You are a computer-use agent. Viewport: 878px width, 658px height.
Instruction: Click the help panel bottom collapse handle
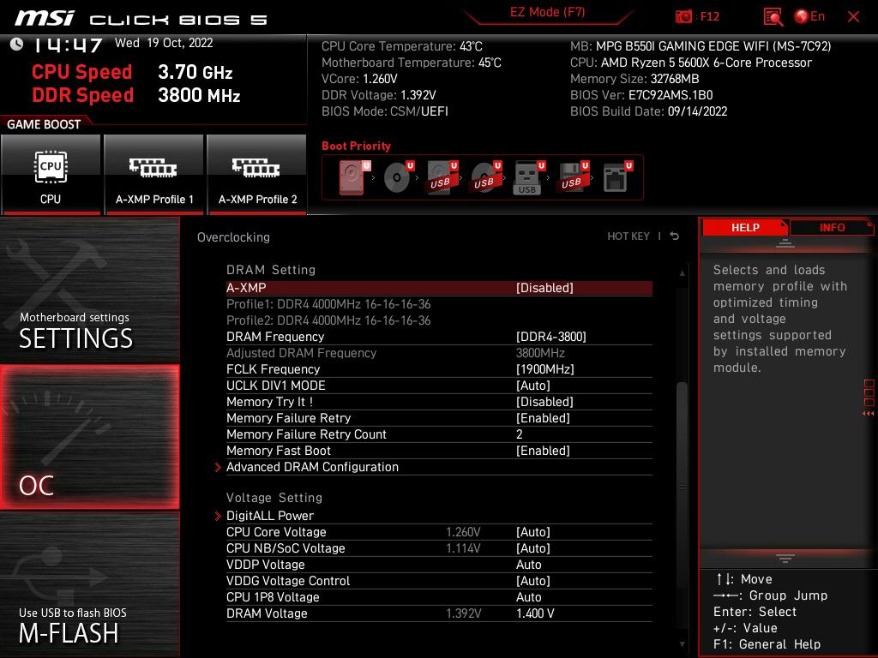point(785,559)
